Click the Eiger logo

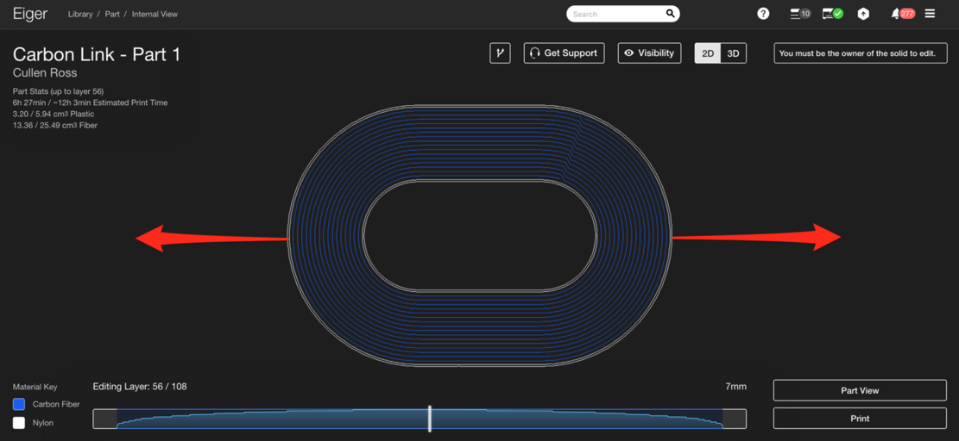click(30, 14)
